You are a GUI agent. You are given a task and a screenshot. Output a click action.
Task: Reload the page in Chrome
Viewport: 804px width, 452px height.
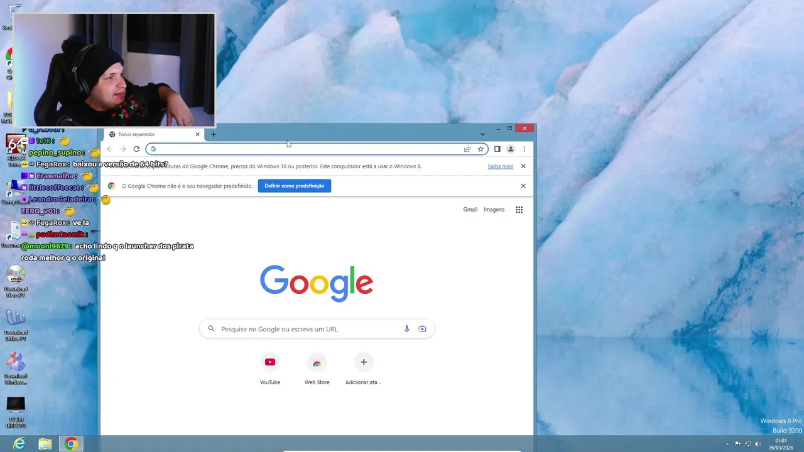136,149
